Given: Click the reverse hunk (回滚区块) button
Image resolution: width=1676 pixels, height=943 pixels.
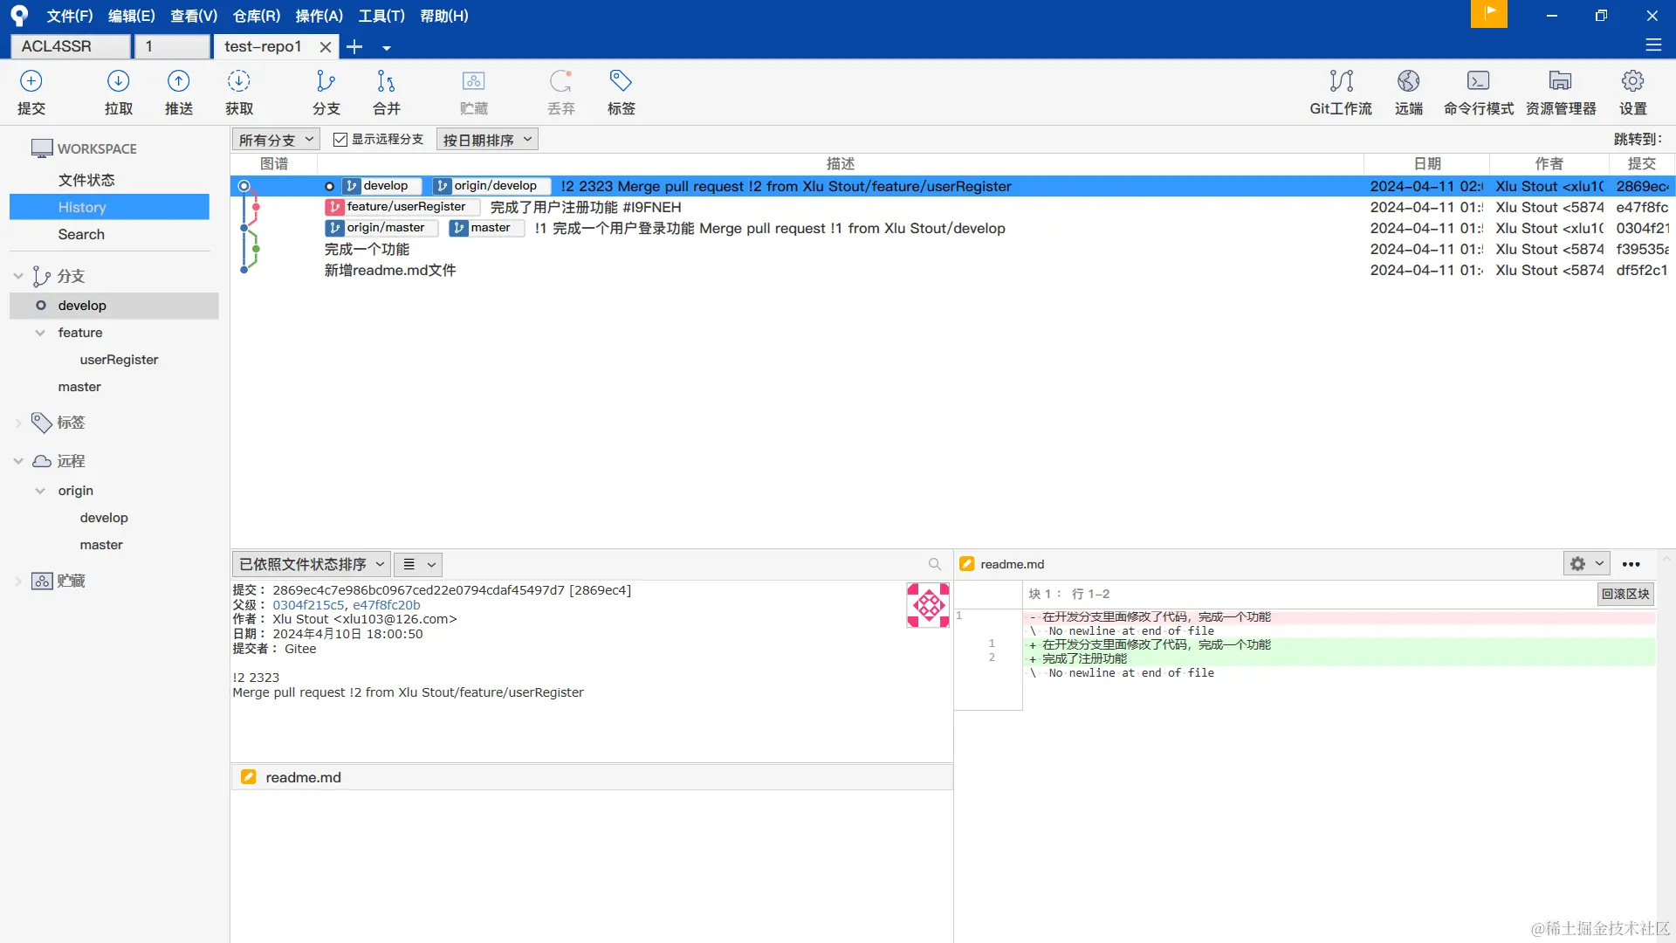Looking at the screenshot, I should pyautogui.click(x=1624, y=594).
